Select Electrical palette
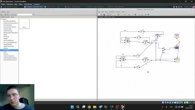Screen dimensions: 195x110 point(6,37)
